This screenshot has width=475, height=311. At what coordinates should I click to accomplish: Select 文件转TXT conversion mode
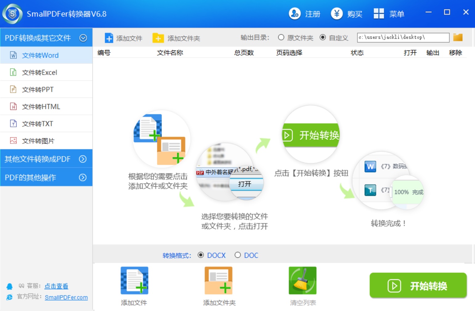pos(46,123)
